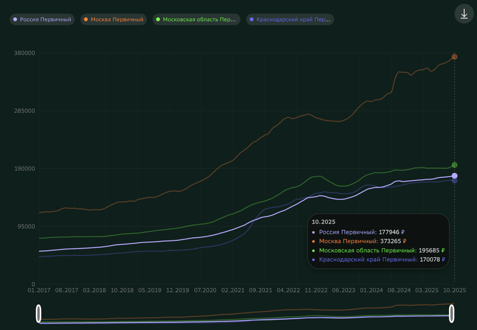Click the right handle of the range slider
This screenshot has width=477, height=330.
click(x=451, y=314)
